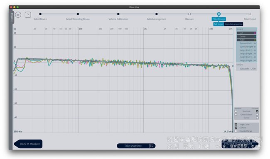
Task: Enable the measured Spectrum checkbox
Action: point(236,111)
